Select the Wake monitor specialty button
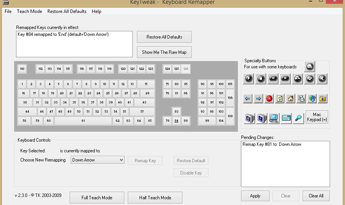Screen dimensions: 345x205 tap(262, 118)
